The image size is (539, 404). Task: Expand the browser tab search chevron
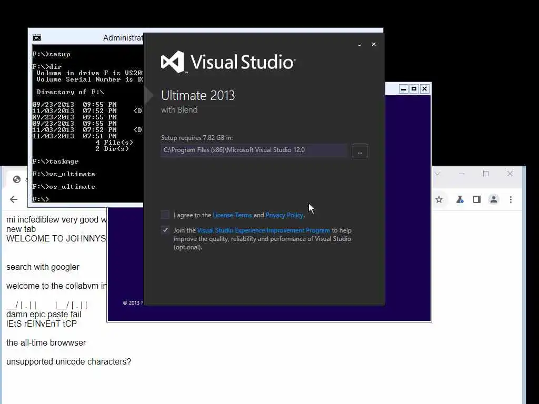[437, 174]
